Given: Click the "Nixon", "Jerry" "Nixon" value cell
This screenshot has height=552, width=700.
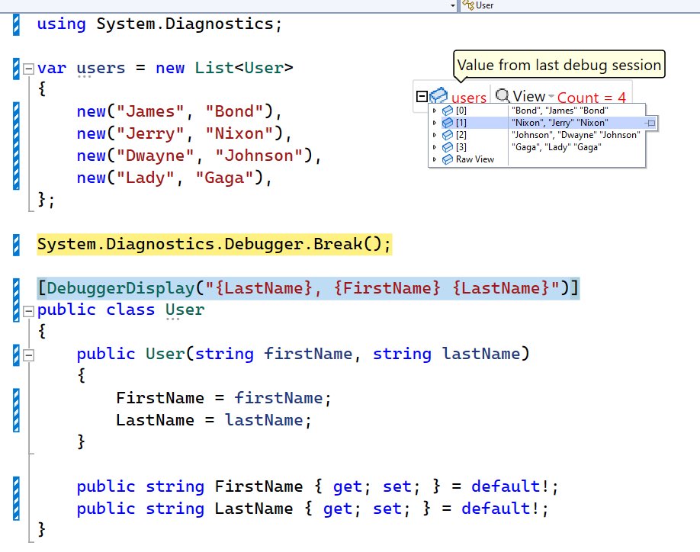Looking at the screenshot, I should pyautogui.click(x=560, y=122).
